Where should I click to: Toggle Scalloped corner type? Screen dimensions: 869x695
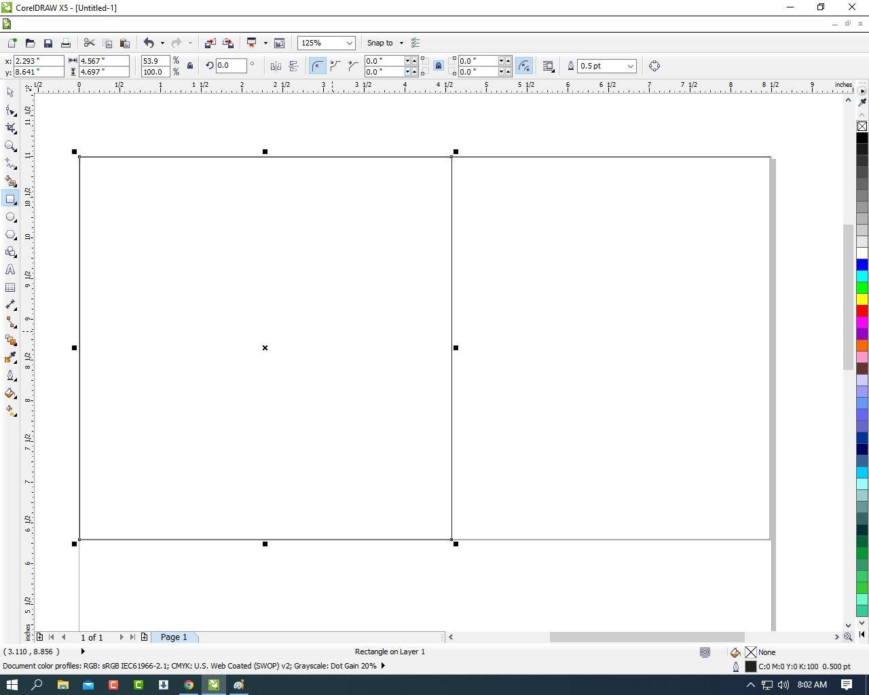point(335,66)
